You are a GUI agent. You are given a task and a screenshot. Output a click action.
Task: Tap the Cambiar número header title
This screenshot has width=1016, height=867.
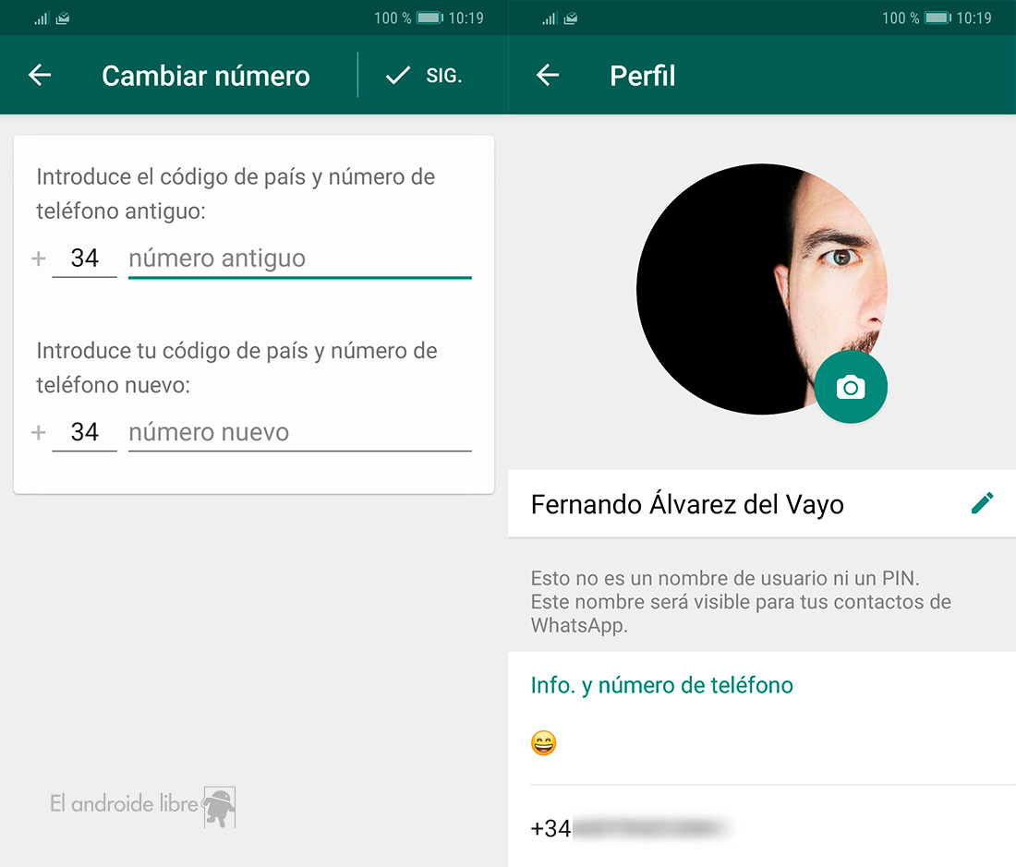(206, 76)
